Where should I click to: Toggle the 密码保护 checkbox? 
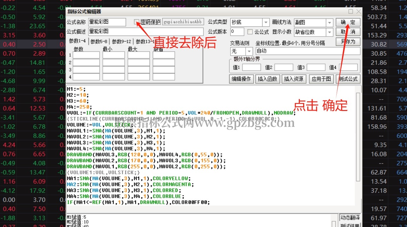click(x=137, y=22)
